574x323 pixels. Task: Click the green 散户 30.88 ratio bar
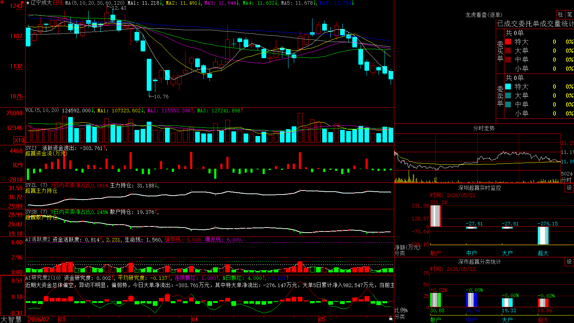pos(436,300)
